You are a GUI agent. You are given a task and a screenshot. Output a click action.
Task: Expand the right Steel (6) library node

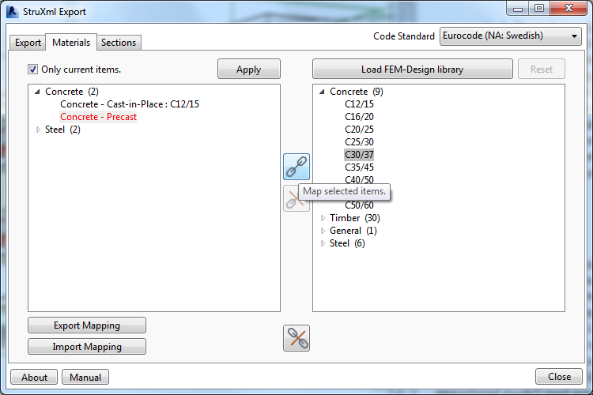[x=323, y=243]
